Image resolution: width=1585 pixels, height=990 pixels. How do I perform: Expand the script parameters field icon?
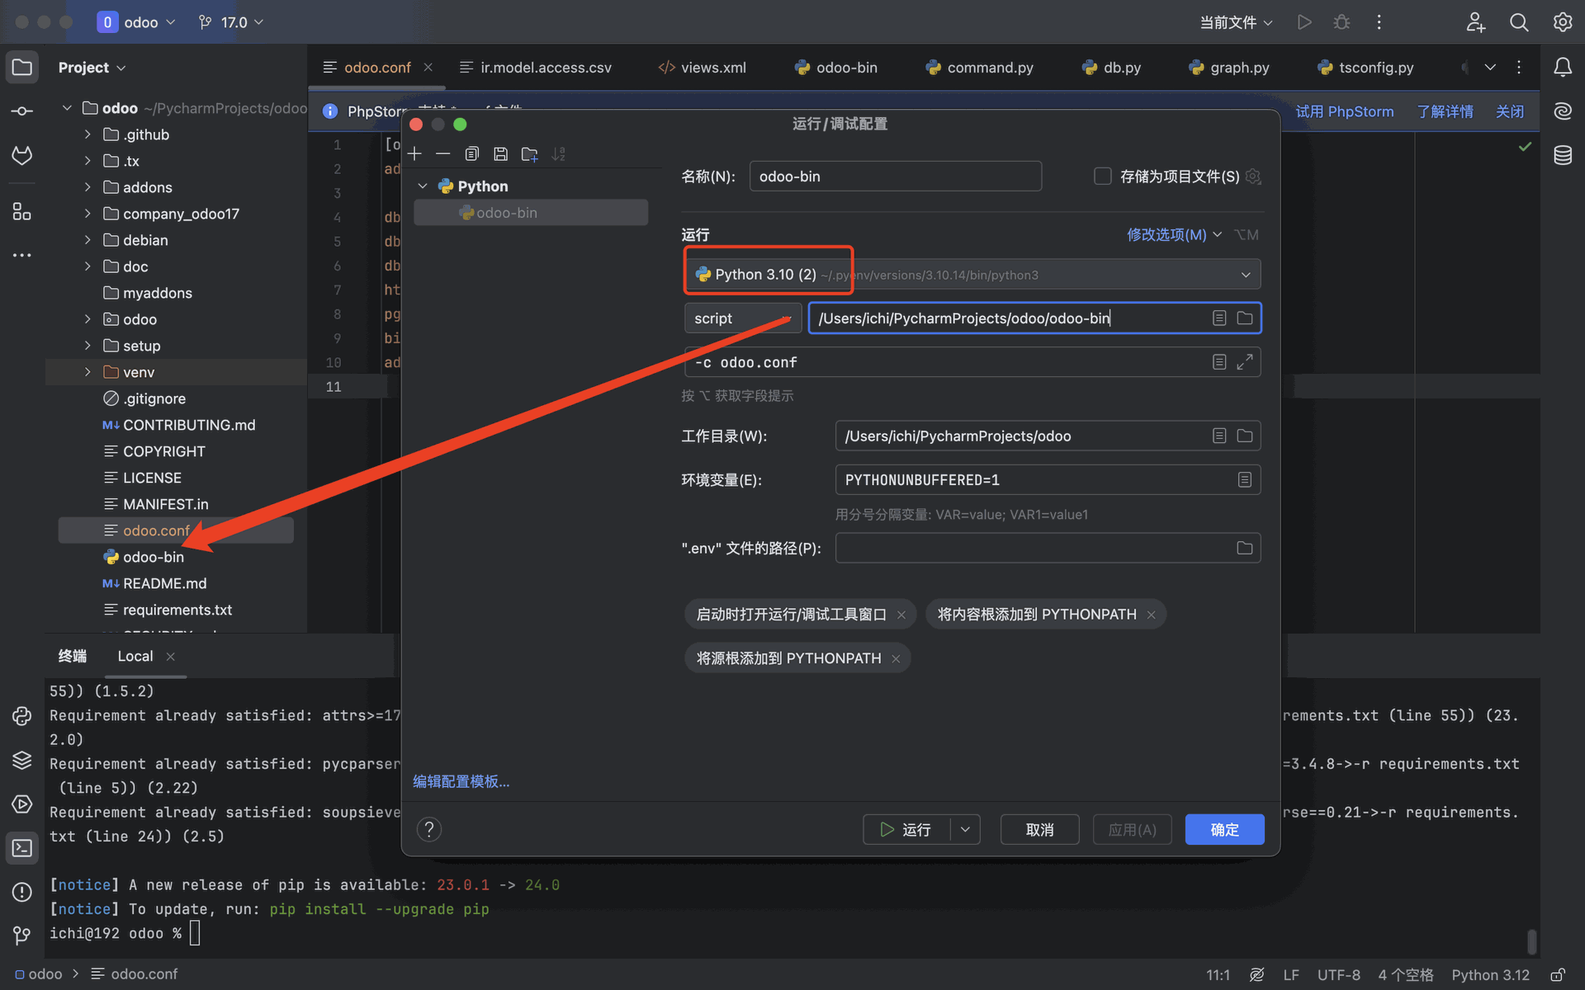[x=1245, y=361]
